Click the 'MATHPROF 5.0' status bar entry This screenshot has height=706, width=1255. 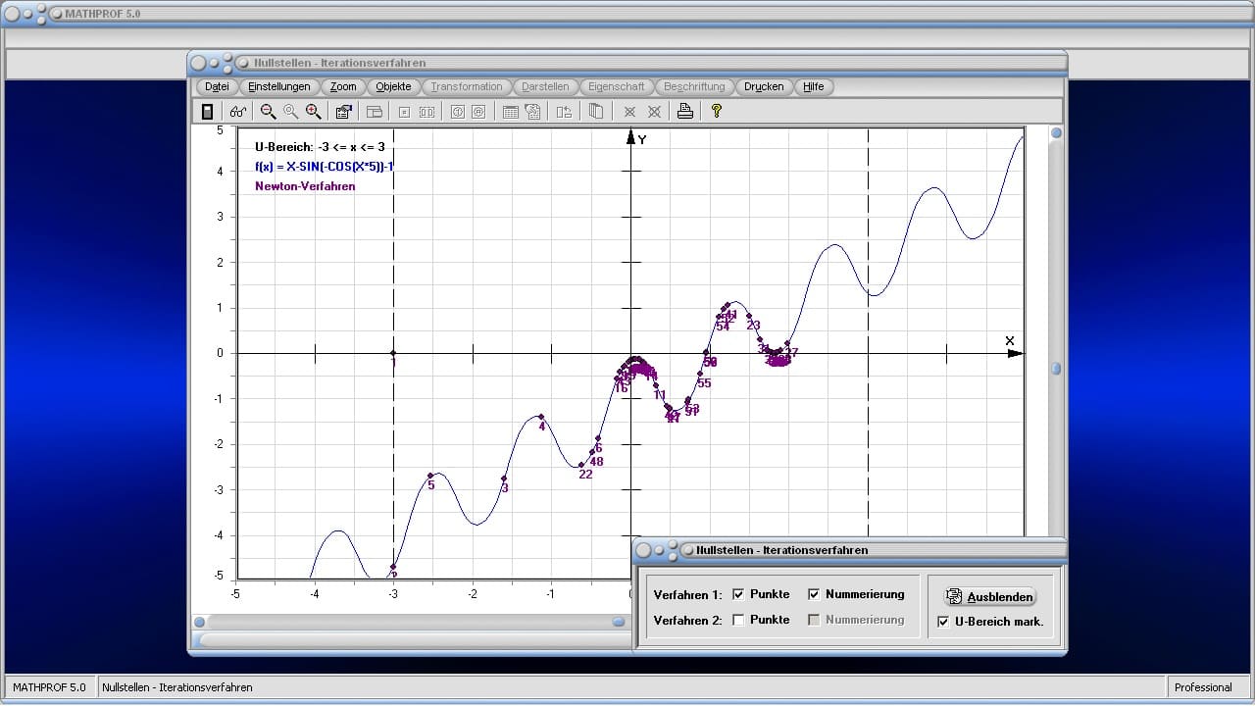click(49, 687)
